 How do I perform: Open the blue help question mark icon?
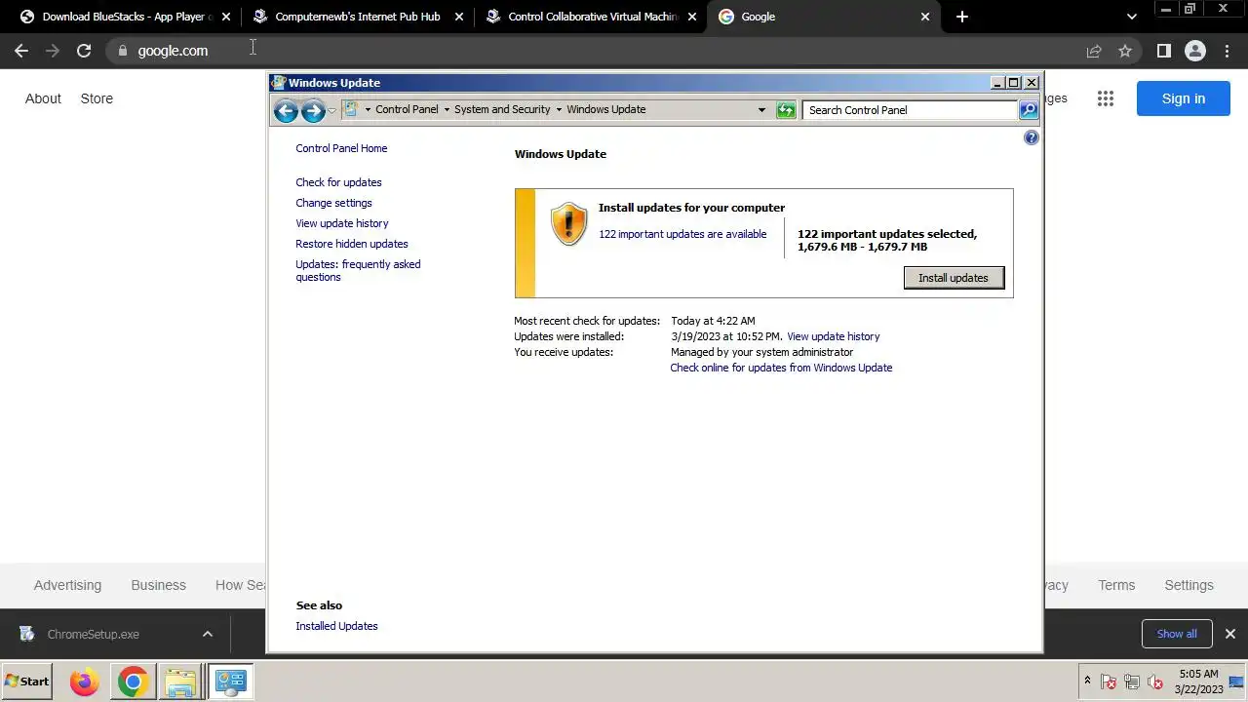click(x=1032, y=138)
